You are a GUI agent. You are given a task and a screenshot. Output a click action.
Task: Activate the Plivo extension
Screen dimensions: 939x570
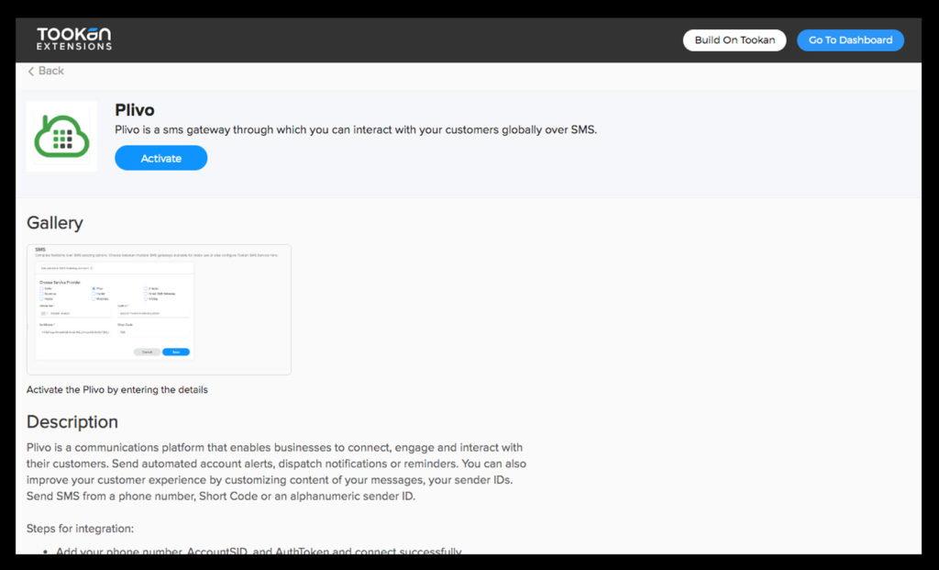pos(161,158)
